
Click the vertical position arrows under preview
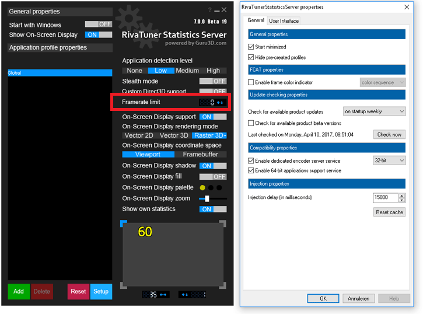(x=185, y=295)
